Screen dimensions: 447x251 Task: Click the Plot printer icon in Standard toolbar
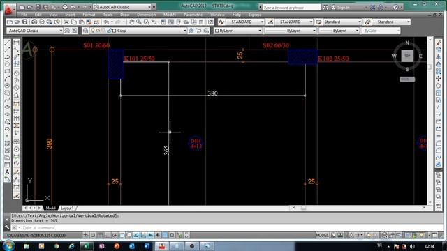coord(34,22)
